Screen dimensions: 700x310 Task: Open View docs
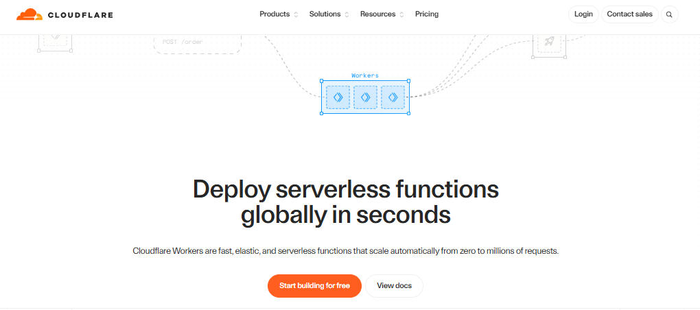[394, 286]
